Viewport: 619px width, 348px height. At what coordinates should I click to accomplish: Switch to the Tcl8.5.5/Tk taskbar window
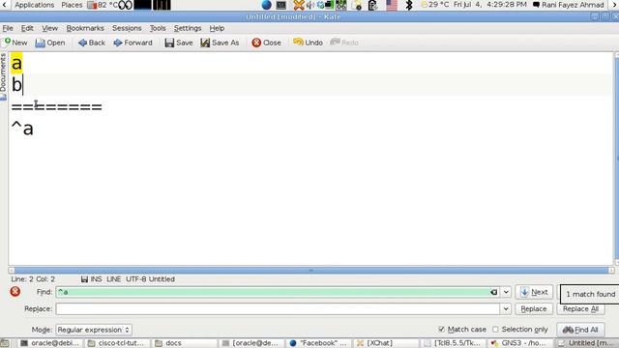[x=453, y=343]
